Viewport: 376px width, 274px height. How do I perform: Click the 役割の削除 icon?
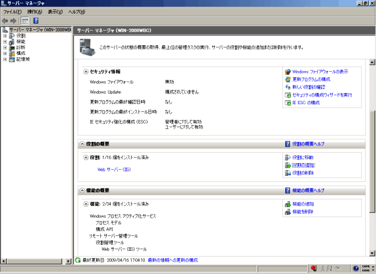pyautogui.click(x=288, y=173)
